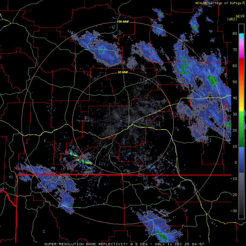This screenshot has width=246, height=246.
Task: Select the 60 value on the dBZ scale
Action: coord(235,66)
